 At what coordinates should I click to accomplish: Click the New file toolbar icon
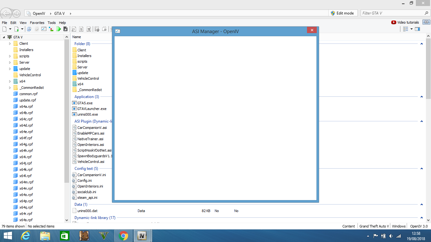(x=4, y=29)
